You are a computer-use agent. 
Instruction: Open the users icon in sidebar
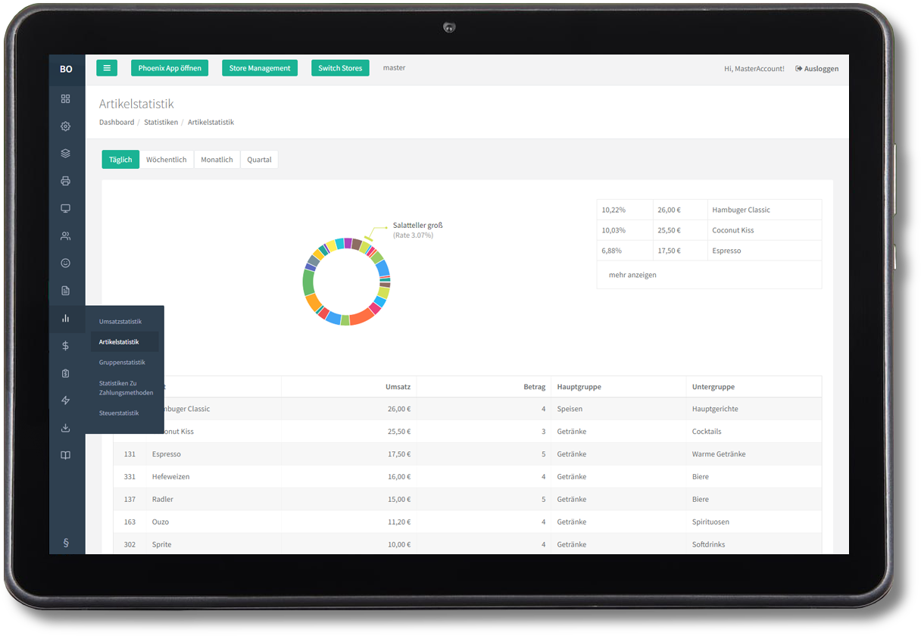point(66,236)
